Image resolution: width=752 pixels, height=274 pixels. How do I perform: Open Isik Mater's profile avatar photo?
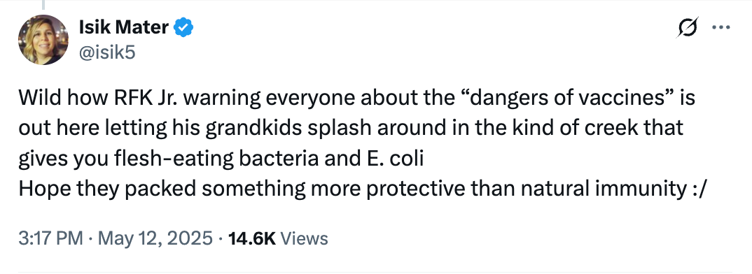[43, 40]
